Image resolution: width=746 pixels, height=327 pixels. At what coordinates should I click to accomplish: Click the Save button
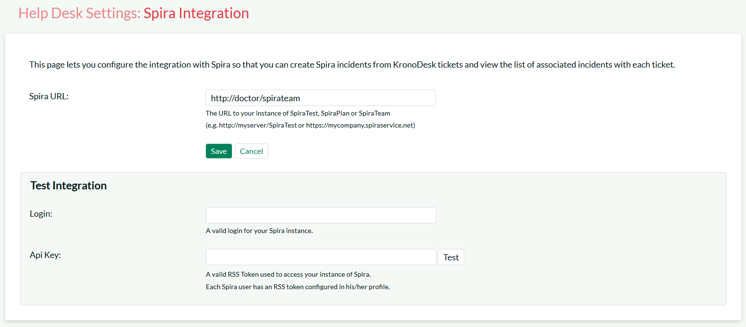coord(219,151)
